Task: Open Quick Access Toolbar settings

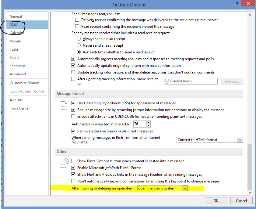Action: [x=27, y=91]
